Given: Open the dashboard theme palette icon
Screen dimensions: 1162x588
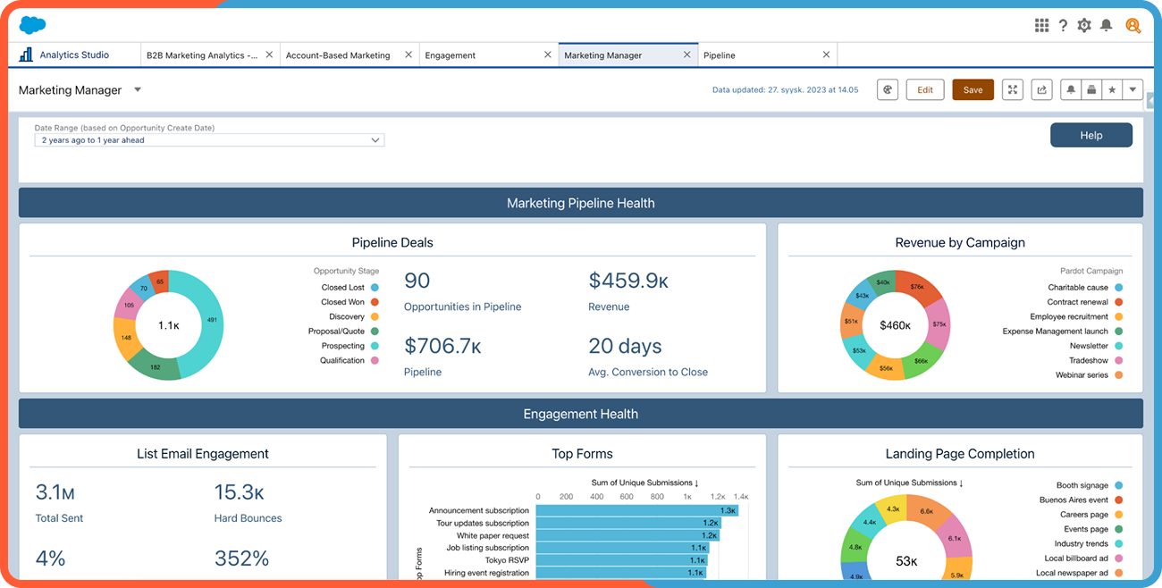Looking at the screenshot, I should point(888,89).
